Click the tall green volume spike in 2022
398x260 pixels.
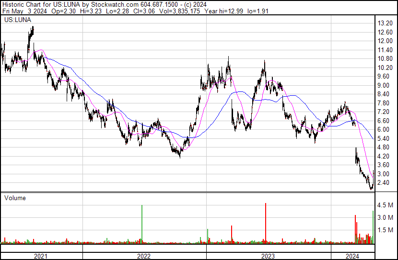142,224
